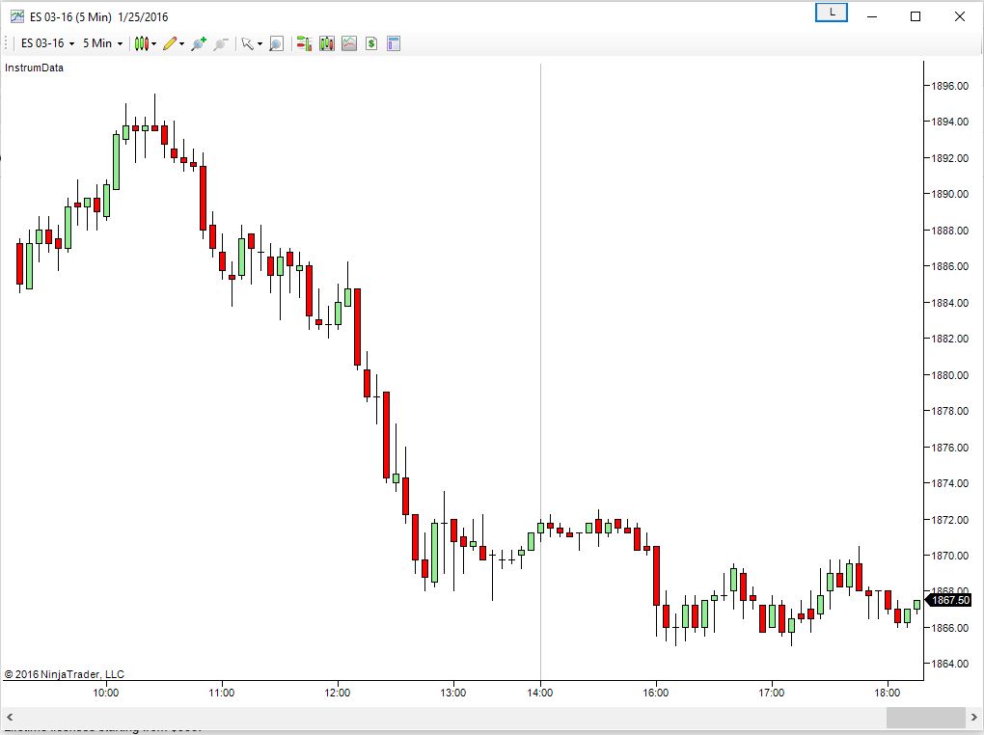
Task: Expand the chart style dropdown arrow
Action: (153, 44)
